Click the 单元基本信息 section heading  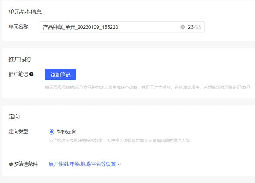tap(25, 12)
